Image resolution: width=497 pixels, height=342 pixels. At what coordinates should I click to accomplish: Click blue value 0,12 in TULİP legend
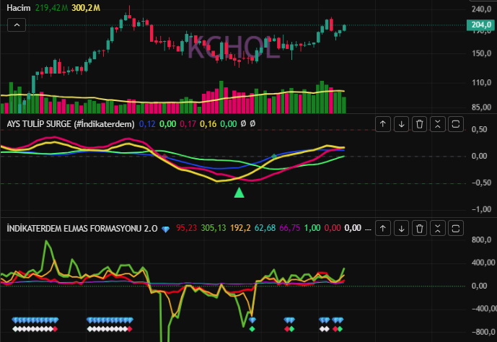click(x=147, y=124)
